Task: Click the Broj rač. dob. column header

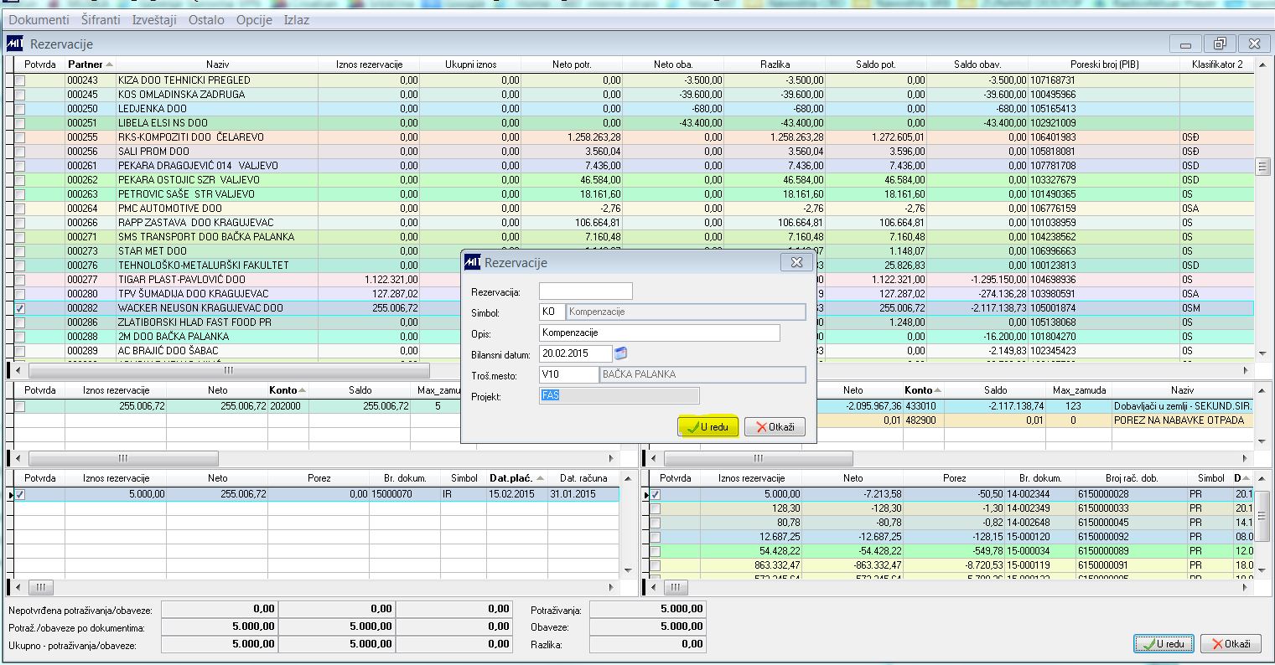Action: 1131,478
